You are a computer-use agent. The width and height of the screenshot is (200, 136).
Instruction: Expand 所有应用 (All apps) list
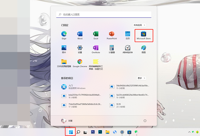coord(140,25)
